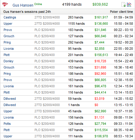Click the 263 hands count

[76, 17]
